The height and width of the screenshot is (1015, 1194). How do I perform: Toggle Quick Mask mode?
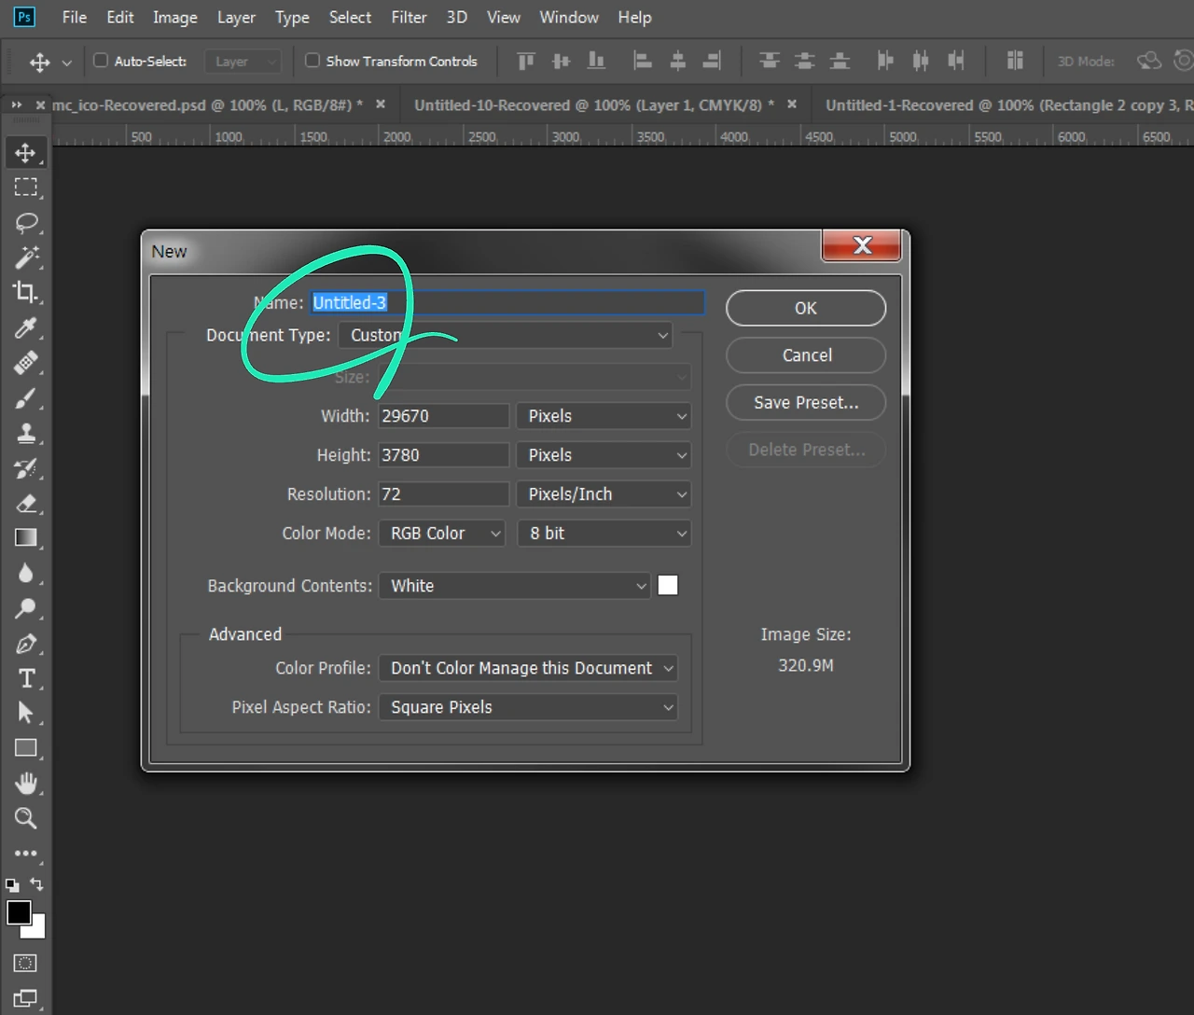coord(25,963)
